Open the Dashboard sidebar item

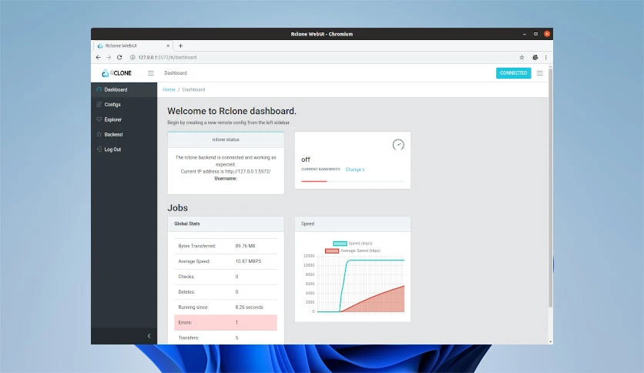123,89
